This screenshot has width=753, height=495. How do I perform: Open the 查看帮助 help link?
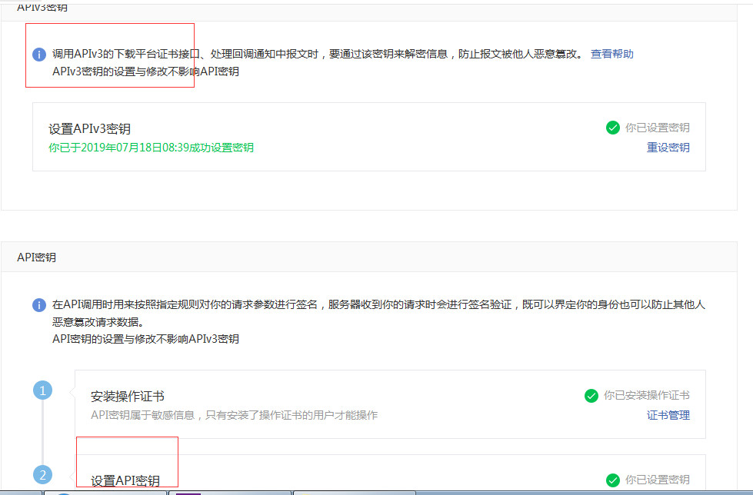(x=611, y=54)
